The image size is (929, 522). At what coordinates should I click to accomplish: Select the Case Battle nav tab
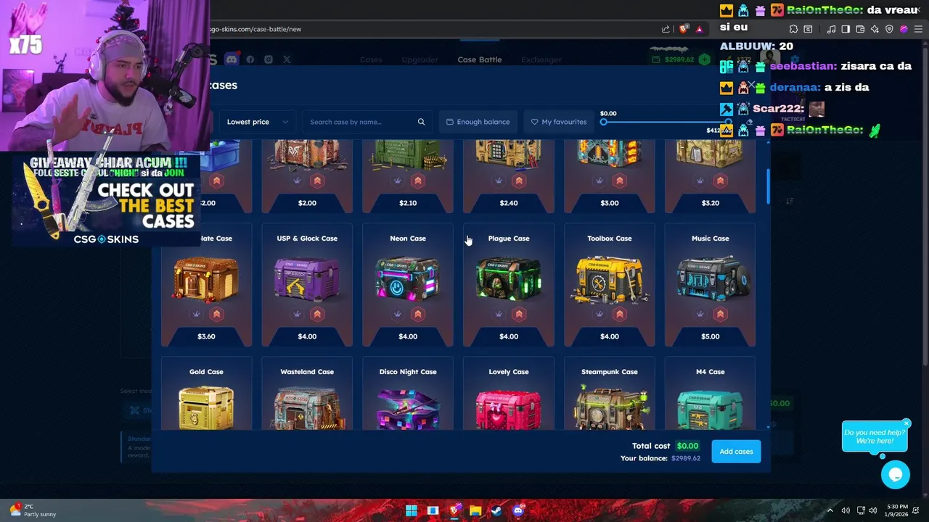click(480, 59)
